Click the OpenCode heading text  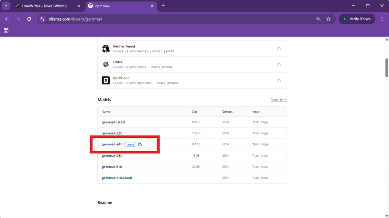(x=121, y=78)
